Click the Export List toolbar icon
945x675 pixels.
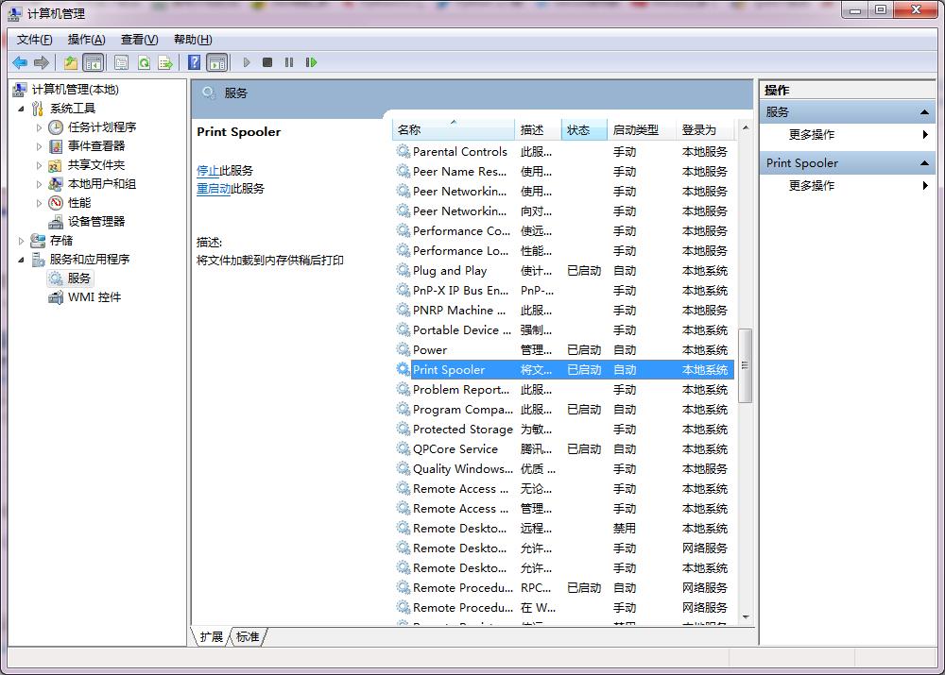(x=165, y=63)
